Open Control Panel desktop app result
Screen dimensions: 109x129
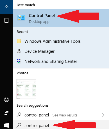61,18
